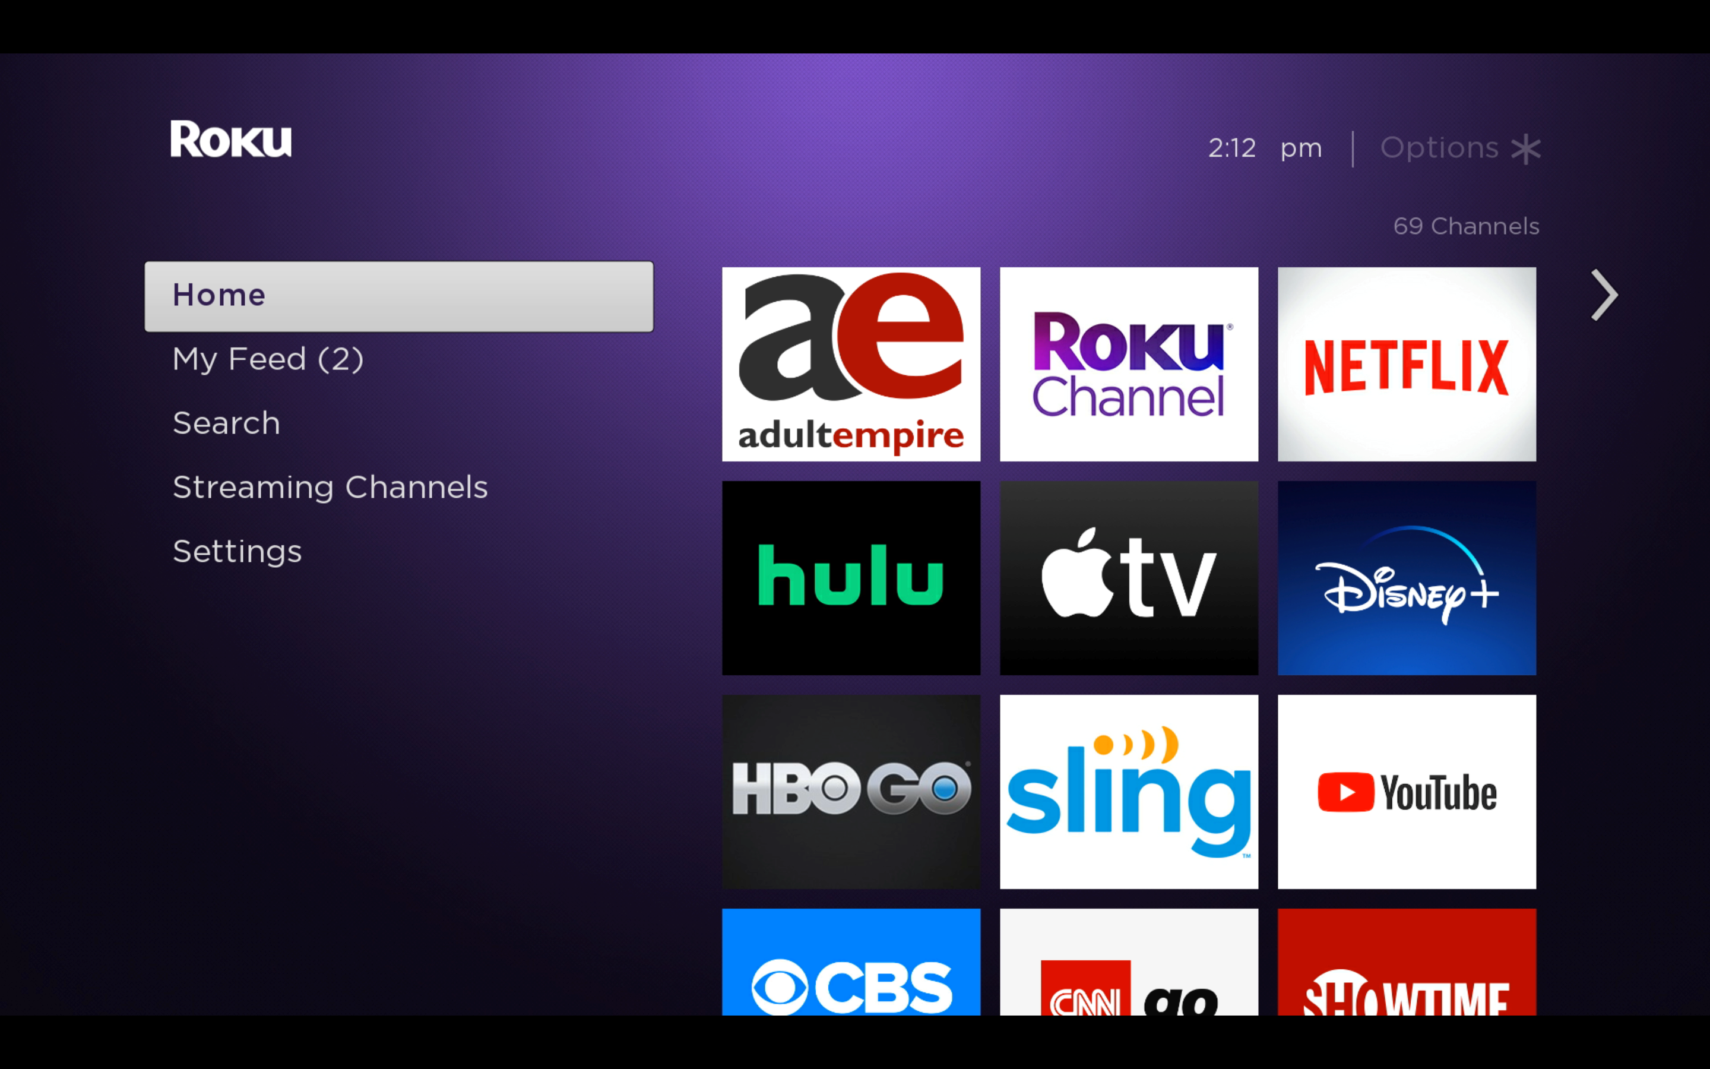Open the YouTube channel
This screenshot has height=1069, width=1710.
pos(1407,790)
